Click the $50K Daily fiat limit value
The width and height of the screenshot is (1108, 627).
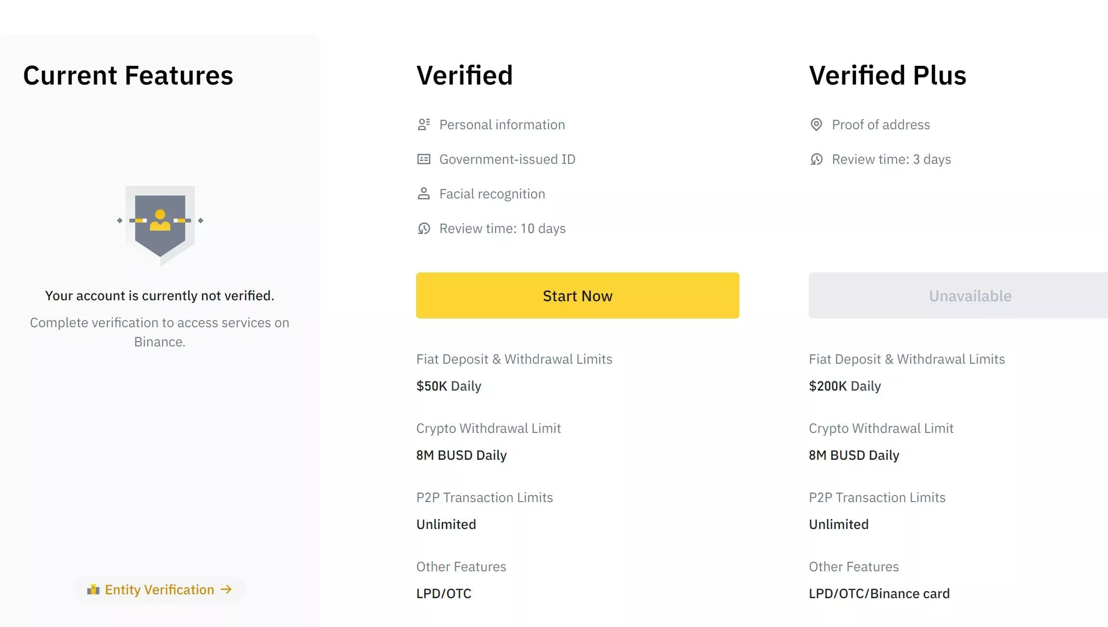pyautogui.click(x=448, y=386)
